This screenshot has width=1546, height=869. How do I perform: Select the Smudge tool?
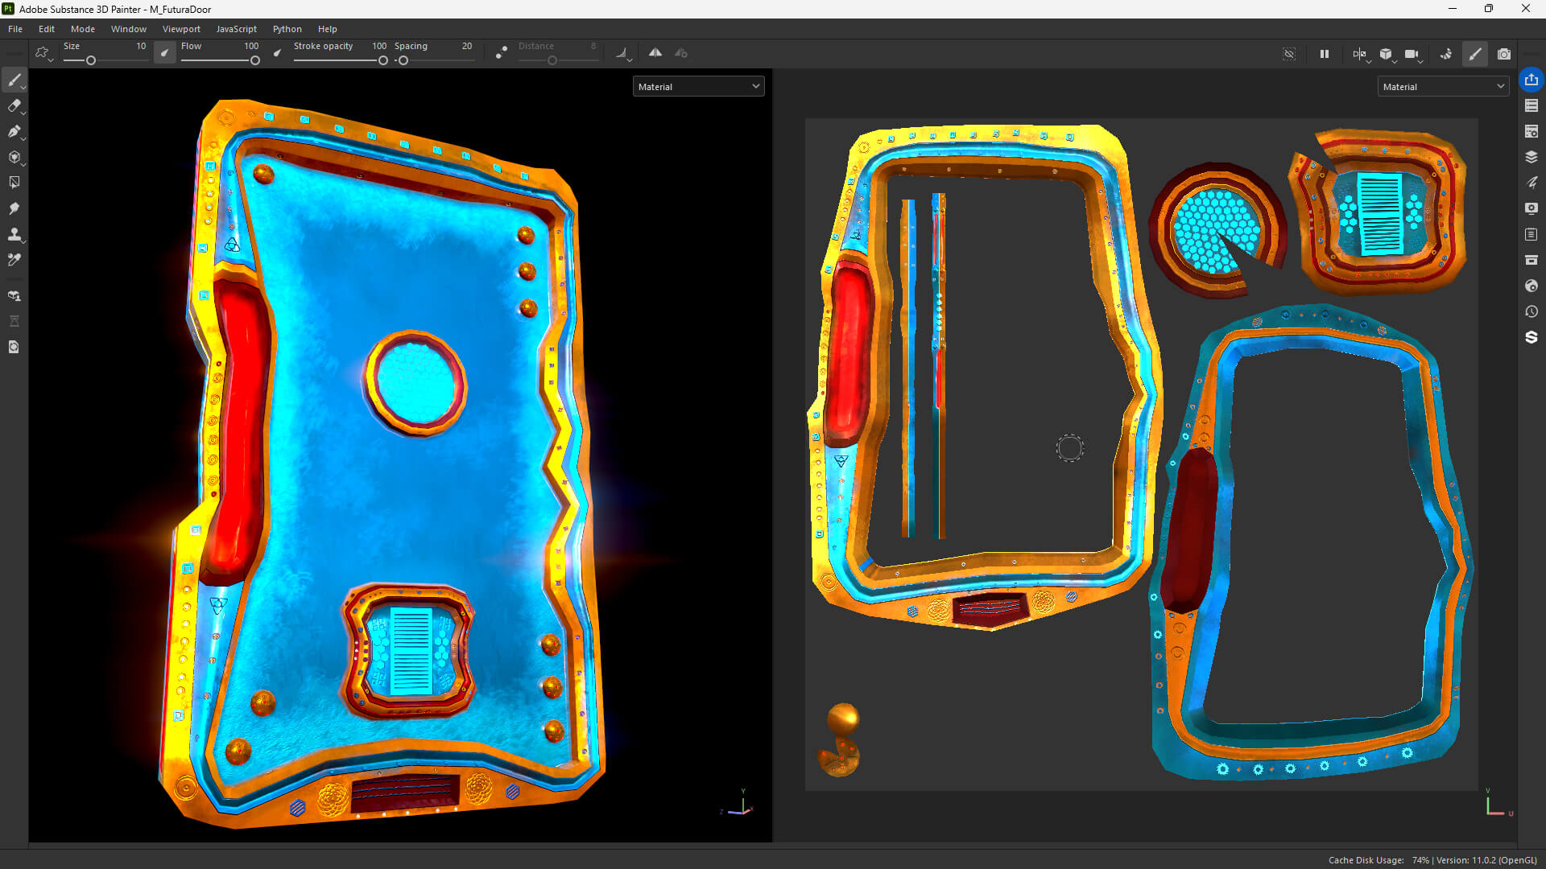(x=14, y=208)
